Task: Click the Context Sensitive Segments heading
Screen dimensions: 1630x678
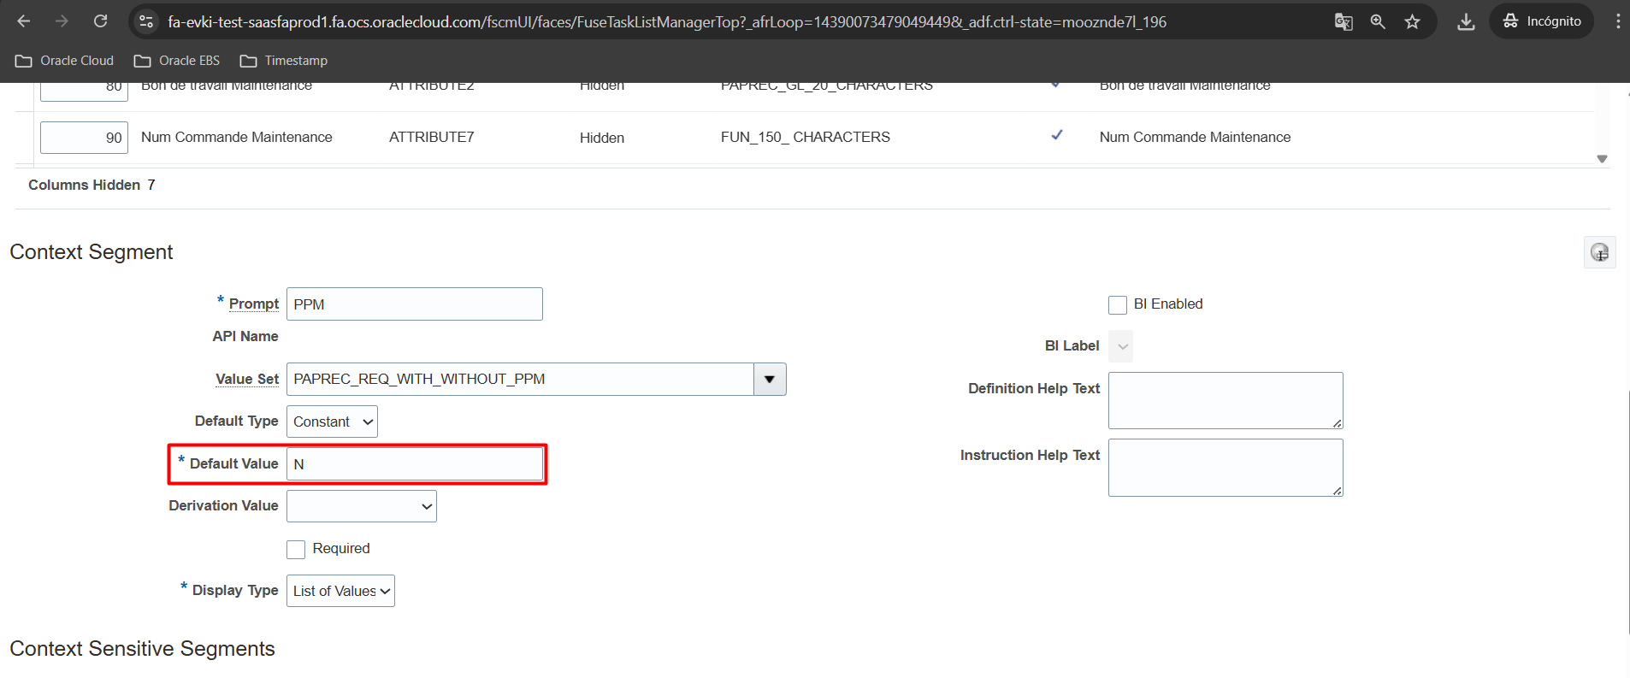Action: pos(142,649)
